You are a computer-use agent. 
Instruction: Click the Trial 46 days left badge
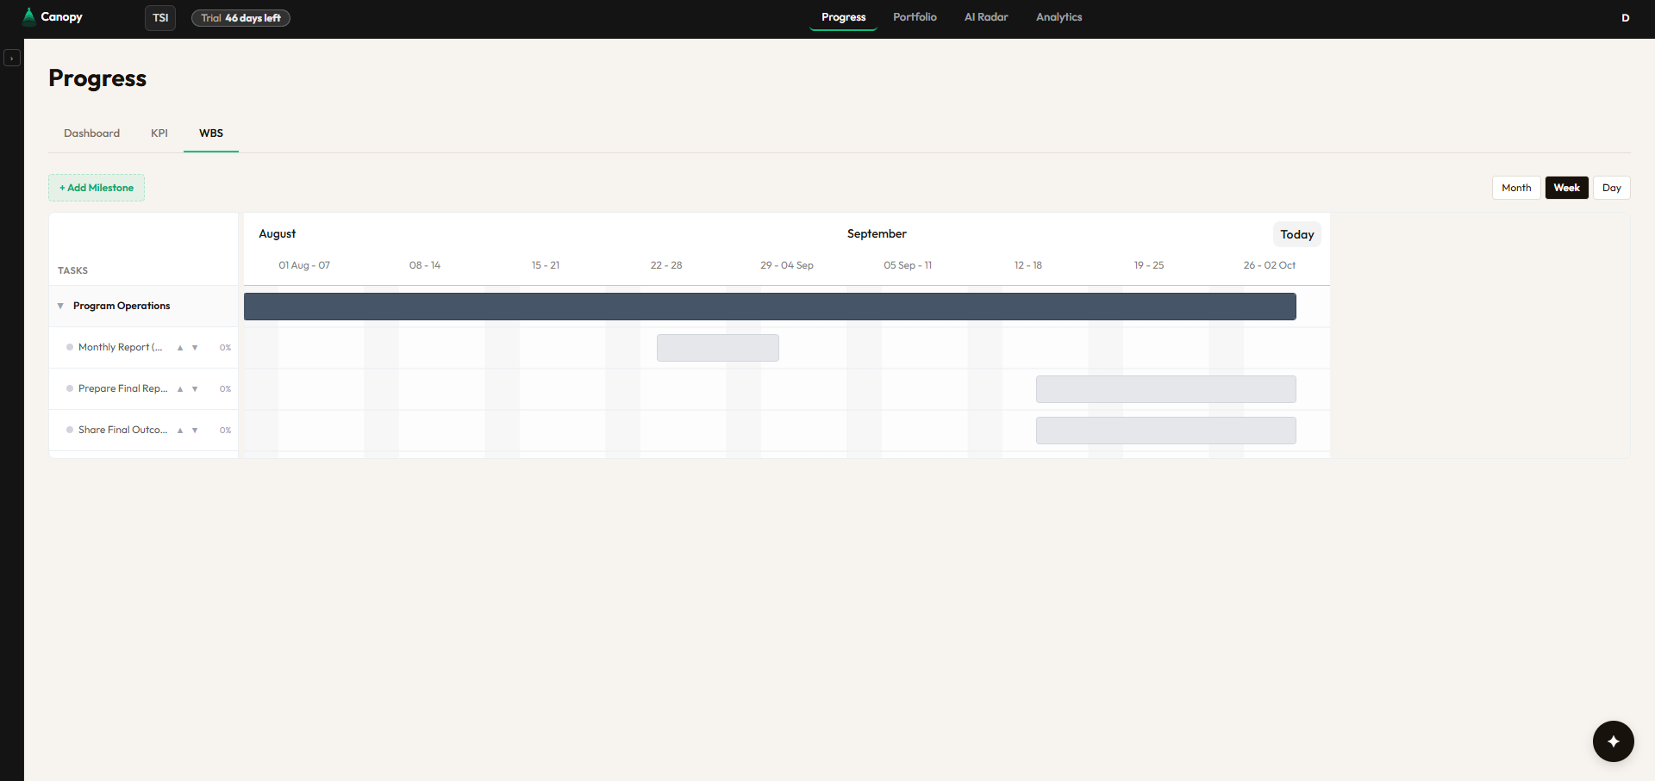(240, 18)
